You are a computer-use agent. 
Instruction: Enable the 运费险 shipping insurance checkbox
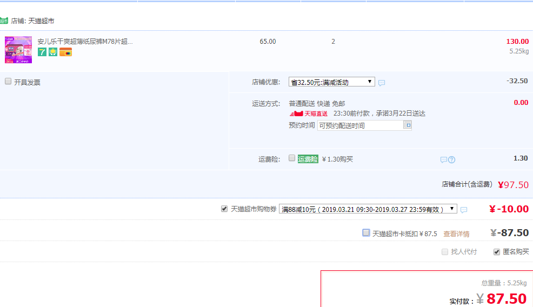click(292, 158)
